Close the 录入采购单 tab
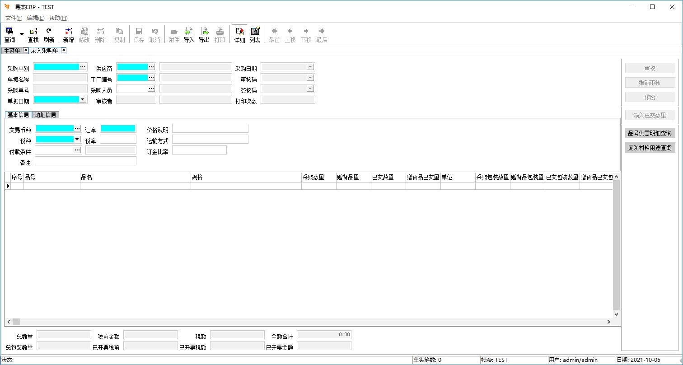Screen dimensions: 683x365 pos(64,50)
